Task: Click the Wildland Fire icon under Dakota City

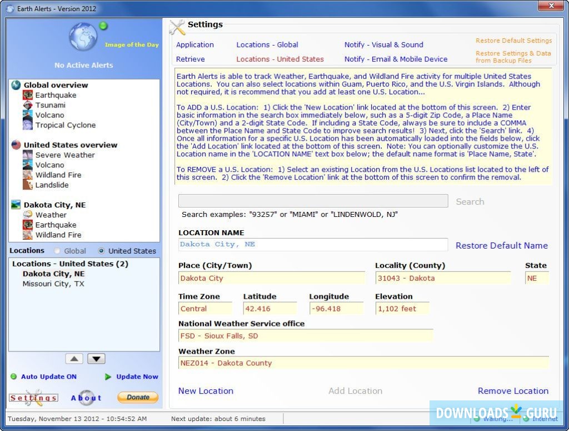Action: click(x=28, y=235)
